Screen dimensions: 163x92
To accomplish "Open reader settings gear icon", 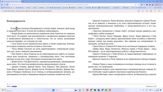I will (x=151, y=11).
